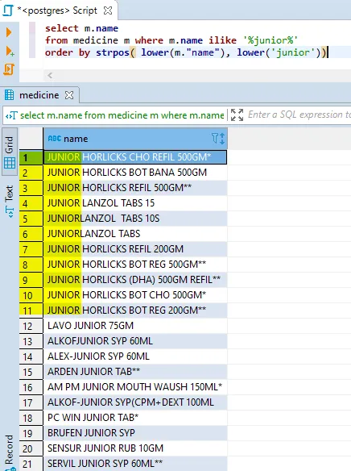
Task: Open the SQL text icon beside the query summary
Action: coord(11,115)
